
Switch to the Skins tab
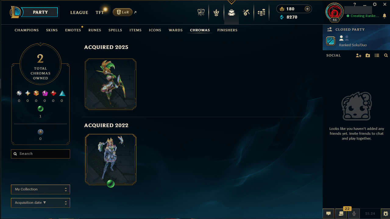pos(52,30)
